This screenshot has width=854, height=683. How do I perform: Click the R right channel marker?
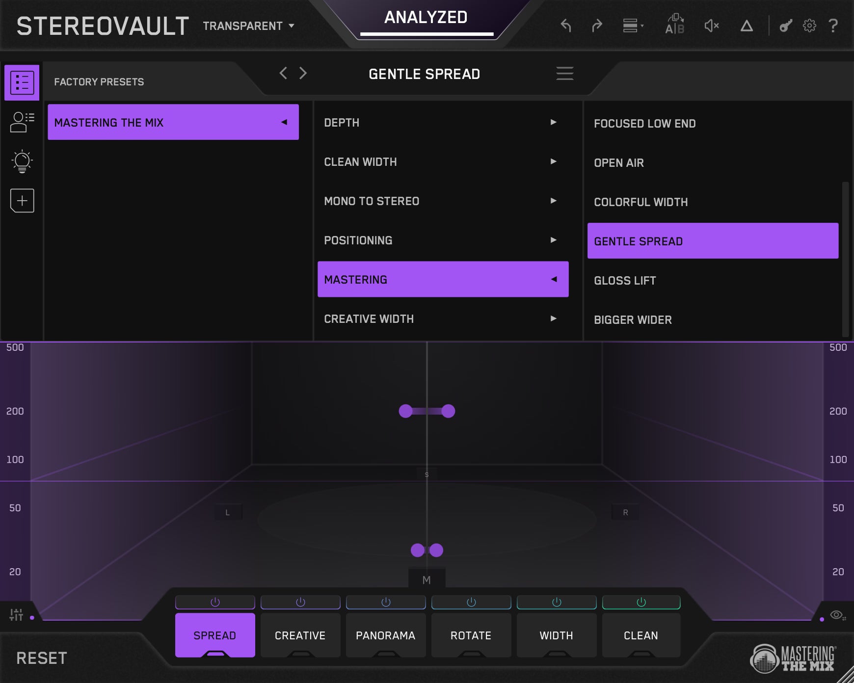(x=625, y=512)
